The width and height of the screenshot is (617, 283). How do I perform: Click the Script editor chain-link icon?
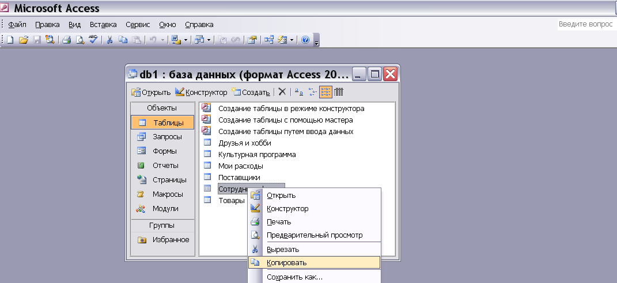coord(235,40)
